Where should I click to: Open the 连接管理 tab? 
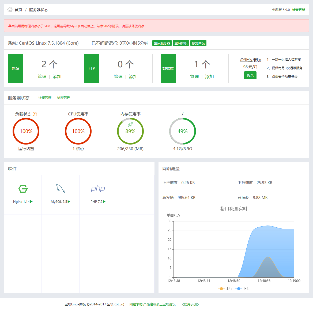click(x=45, y=98)
